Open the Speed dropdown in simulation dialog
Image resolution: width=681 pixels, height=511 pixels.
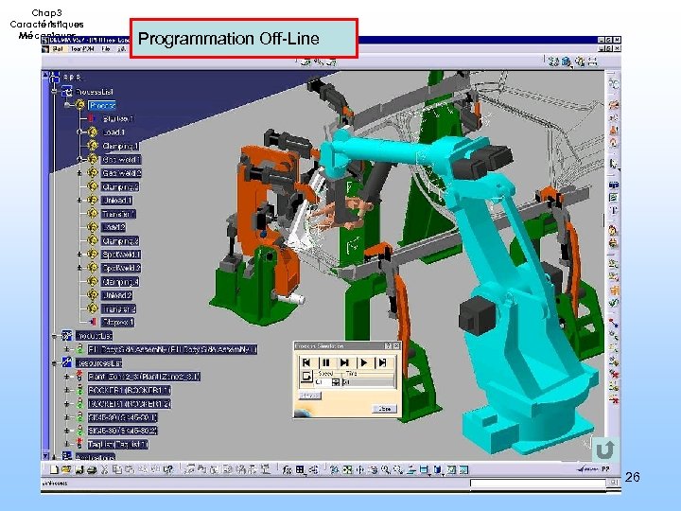pos(335,382)
